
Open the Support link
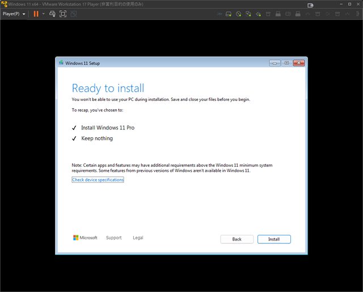pos(113,238)
